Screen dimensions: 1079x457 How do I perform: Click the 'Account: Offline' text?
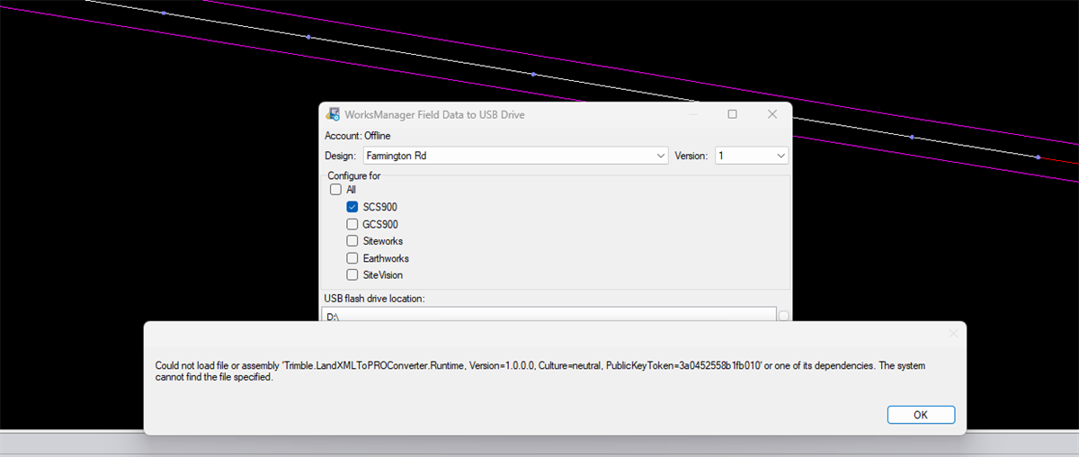coord(358,136)
